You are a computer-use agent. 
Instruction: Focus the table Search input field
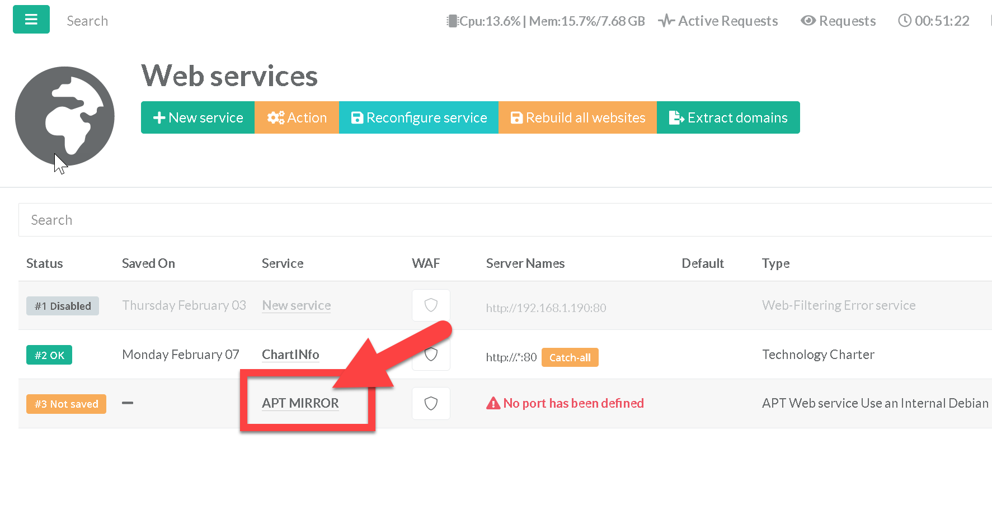pos(504,220)
